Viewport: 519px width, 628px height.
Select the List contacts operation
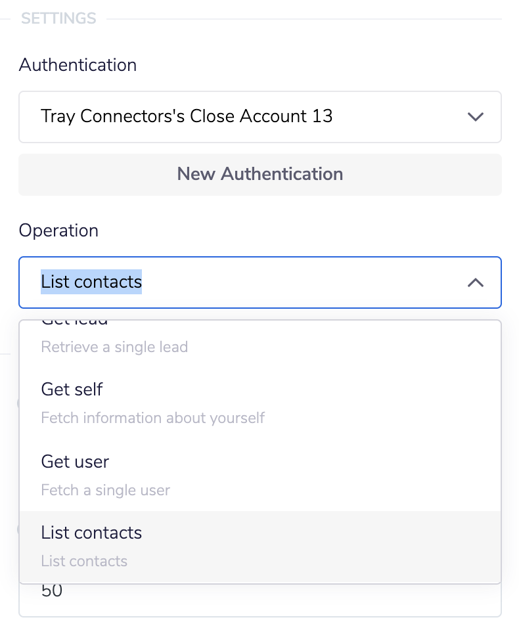click(x=91, y=533)
